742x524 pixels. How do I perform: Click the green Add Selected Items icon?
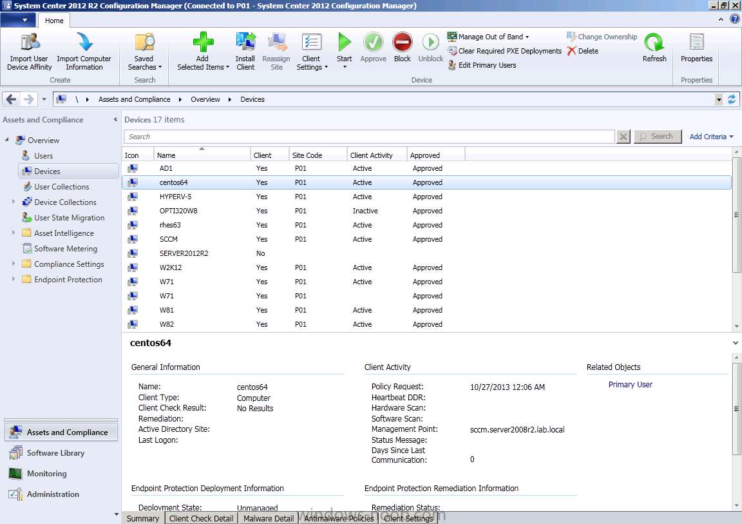click(203, 42)
